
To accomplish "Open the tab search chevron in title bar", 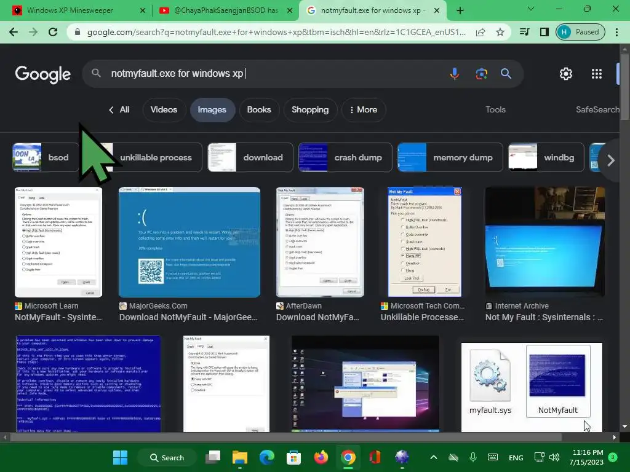I will [x=530, y=9].
